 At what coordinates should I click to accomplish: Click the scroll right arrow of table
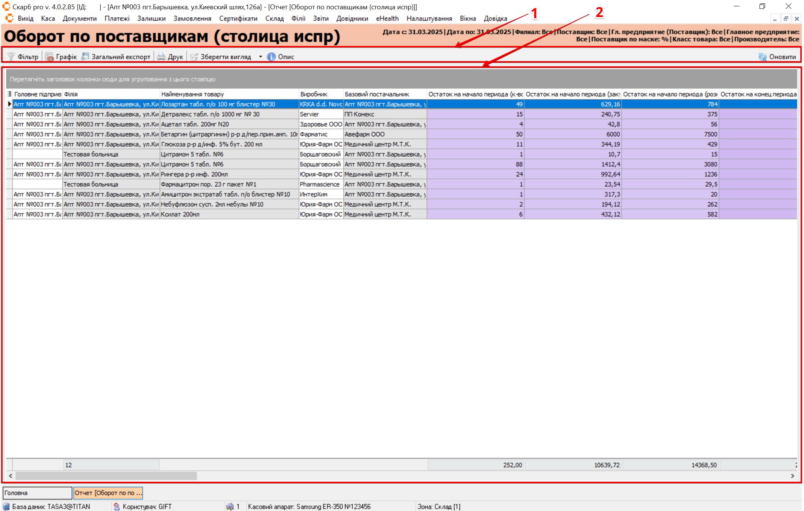tap(793, 476)
